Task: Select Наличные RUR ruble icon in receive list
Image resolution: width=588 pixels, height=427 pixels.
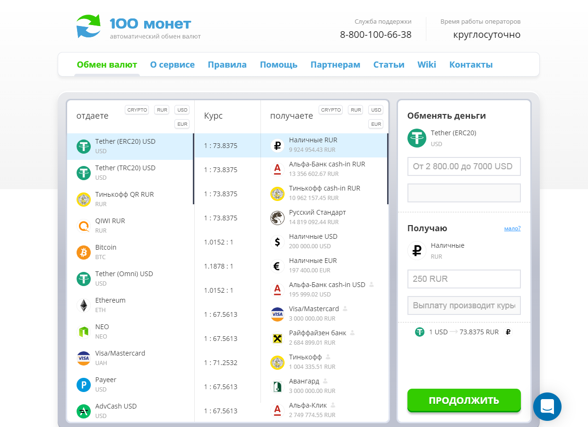Action: (277, 145)
